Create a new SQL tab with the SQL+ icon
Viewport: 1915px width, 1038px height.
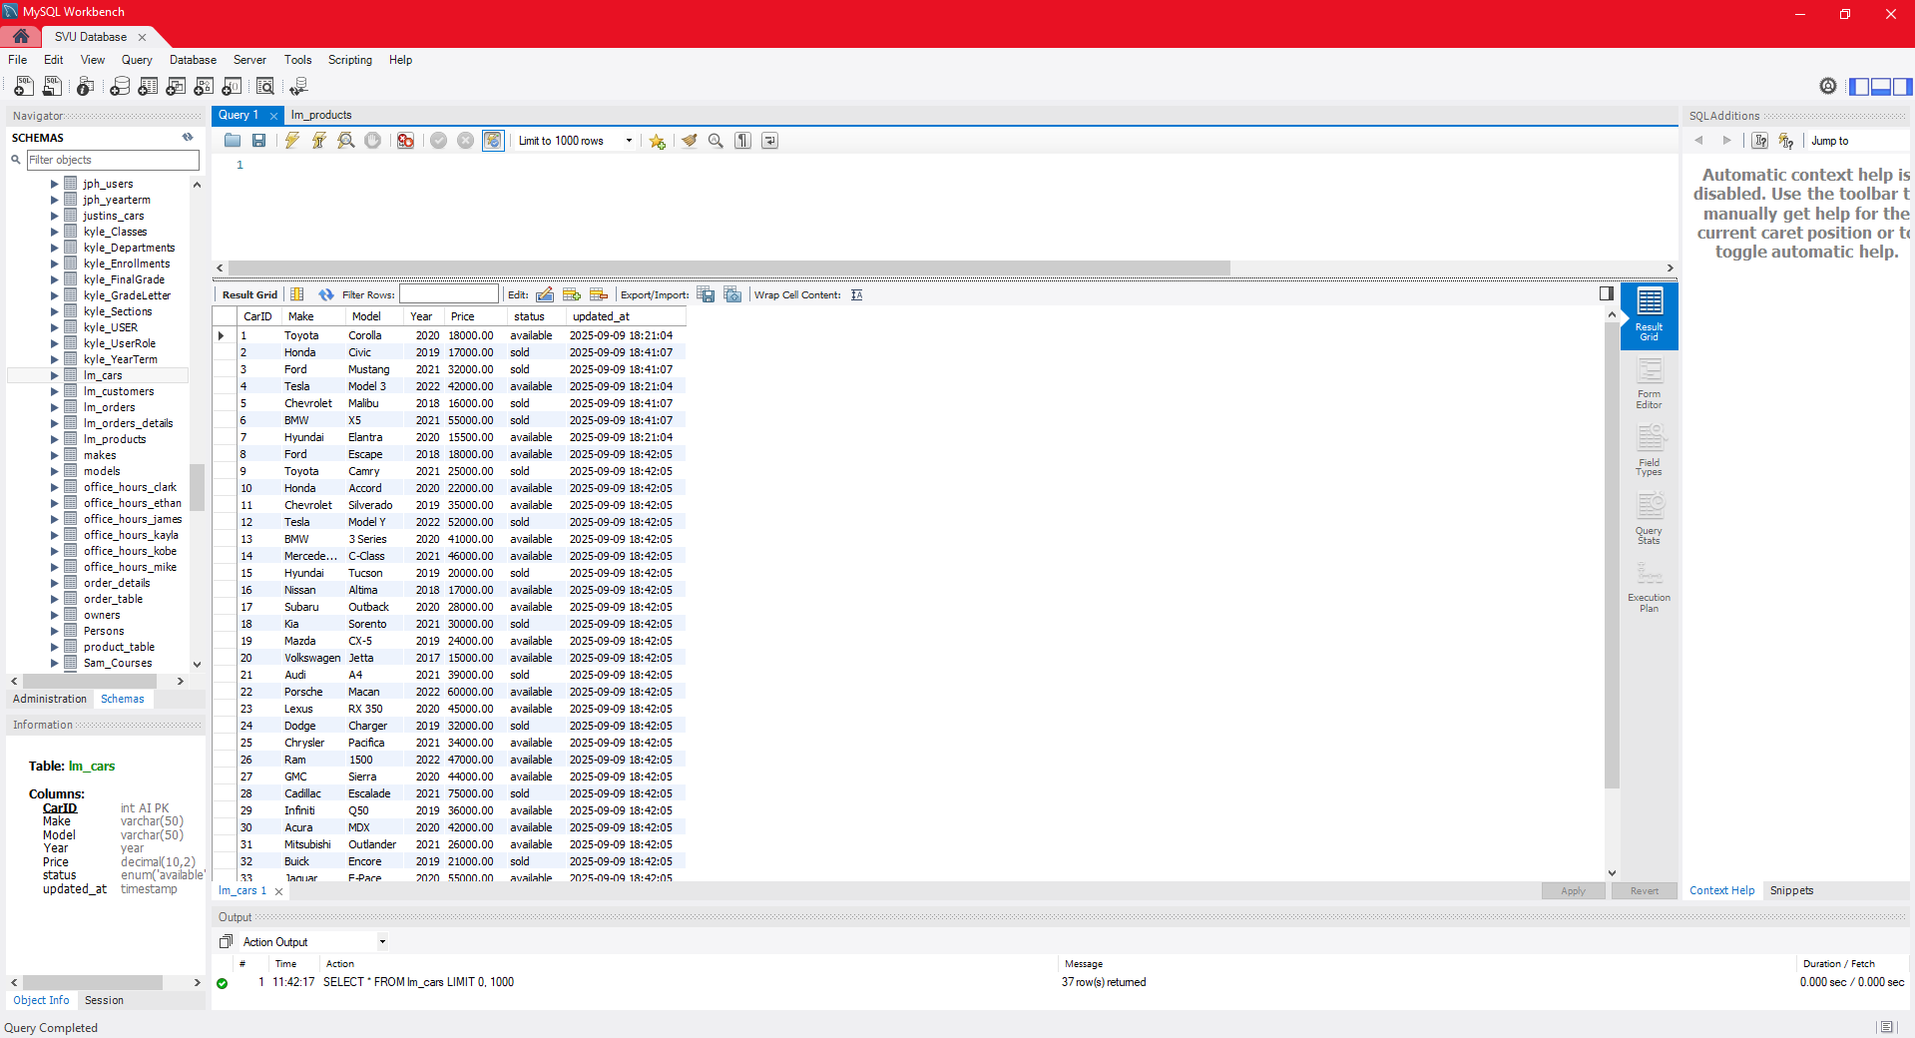[x=22, y=87]
